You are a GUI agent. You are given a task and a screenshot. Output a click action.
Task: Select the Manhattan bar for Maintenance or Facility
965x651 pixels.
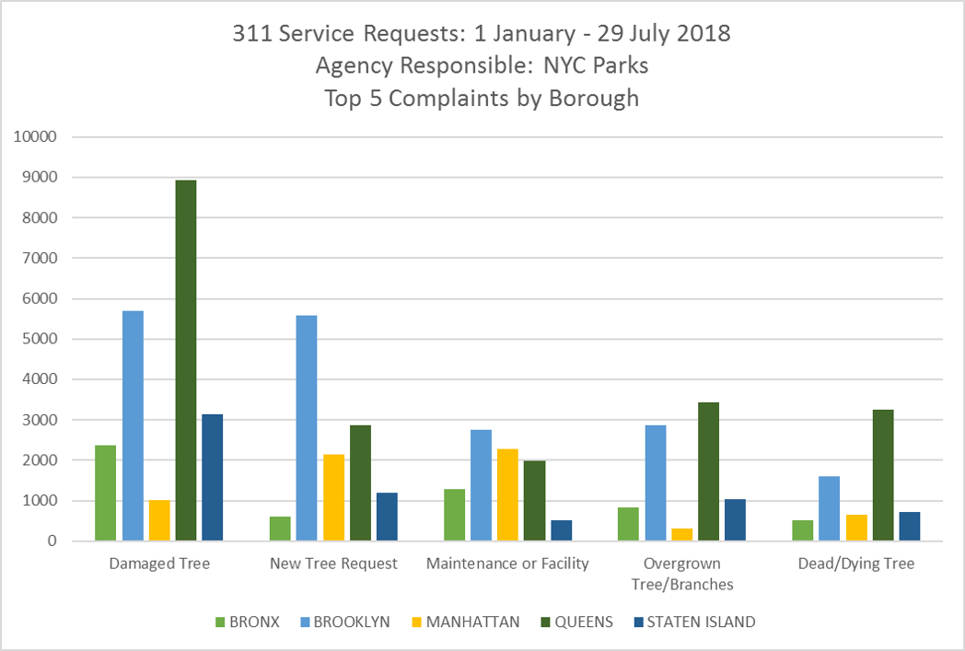coord(507,494)
